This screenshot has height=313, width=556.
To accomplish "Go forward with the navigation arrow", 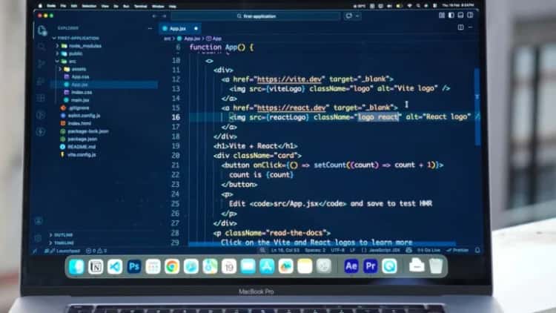I will tap(164, 16).
